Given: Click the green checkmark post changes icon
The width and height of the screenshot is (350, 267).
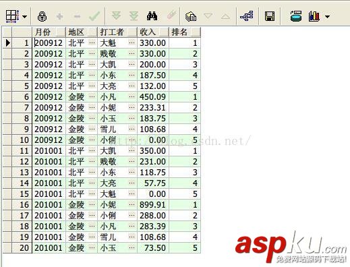Looking at the screenshot, I should [x=94, y=16].
